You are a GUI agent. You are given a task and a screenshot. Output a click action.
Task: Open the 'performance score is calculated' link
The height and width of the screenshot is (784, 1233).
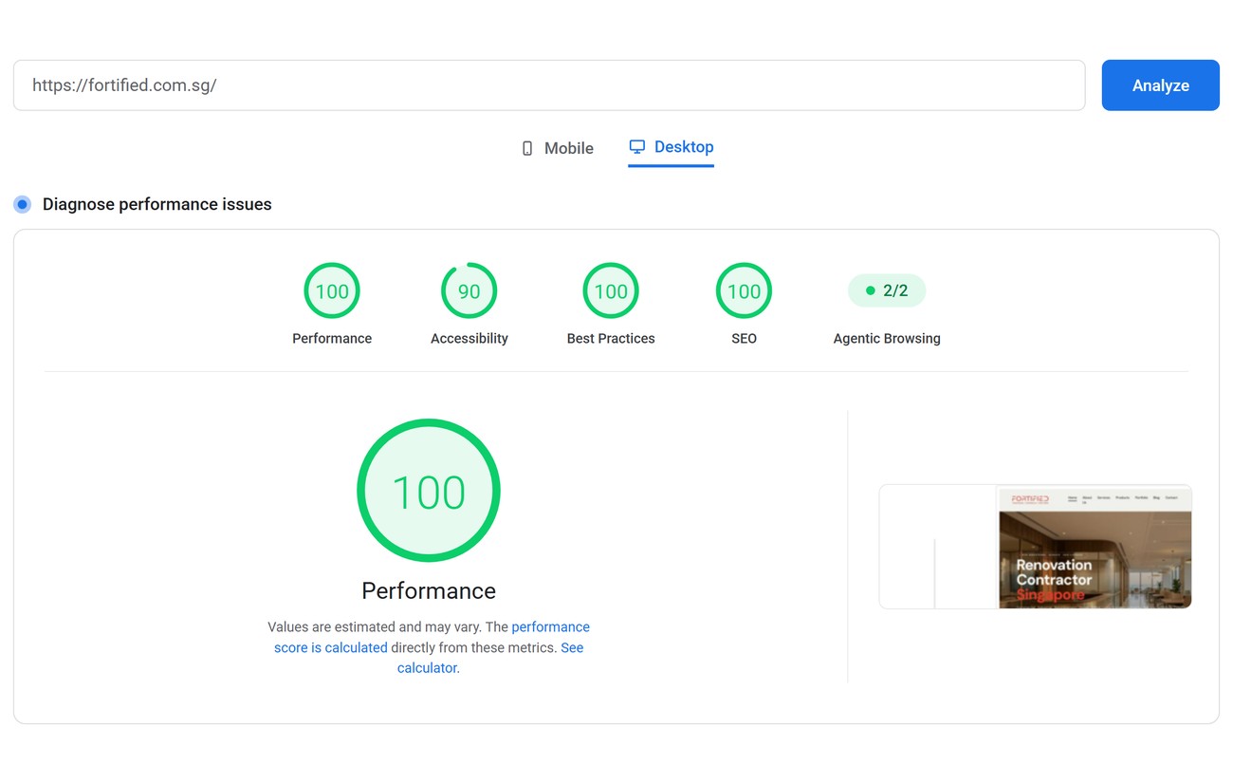pos(432,637)
